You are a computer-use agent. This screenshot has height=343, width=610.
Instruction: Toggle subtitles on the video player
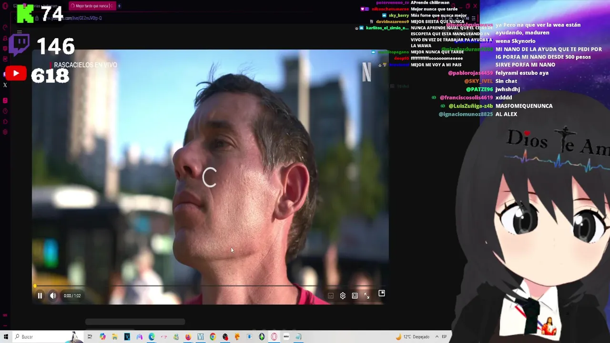click(x=331, y=296)
